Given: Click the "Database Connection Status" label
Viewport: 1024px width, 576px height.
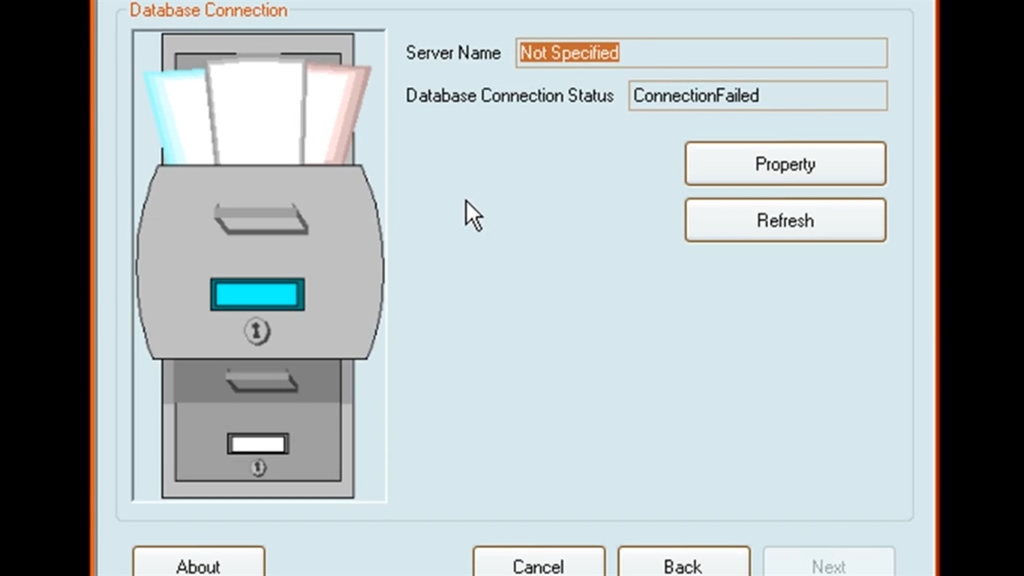Looking at the screenshot, I should point(510,96).
